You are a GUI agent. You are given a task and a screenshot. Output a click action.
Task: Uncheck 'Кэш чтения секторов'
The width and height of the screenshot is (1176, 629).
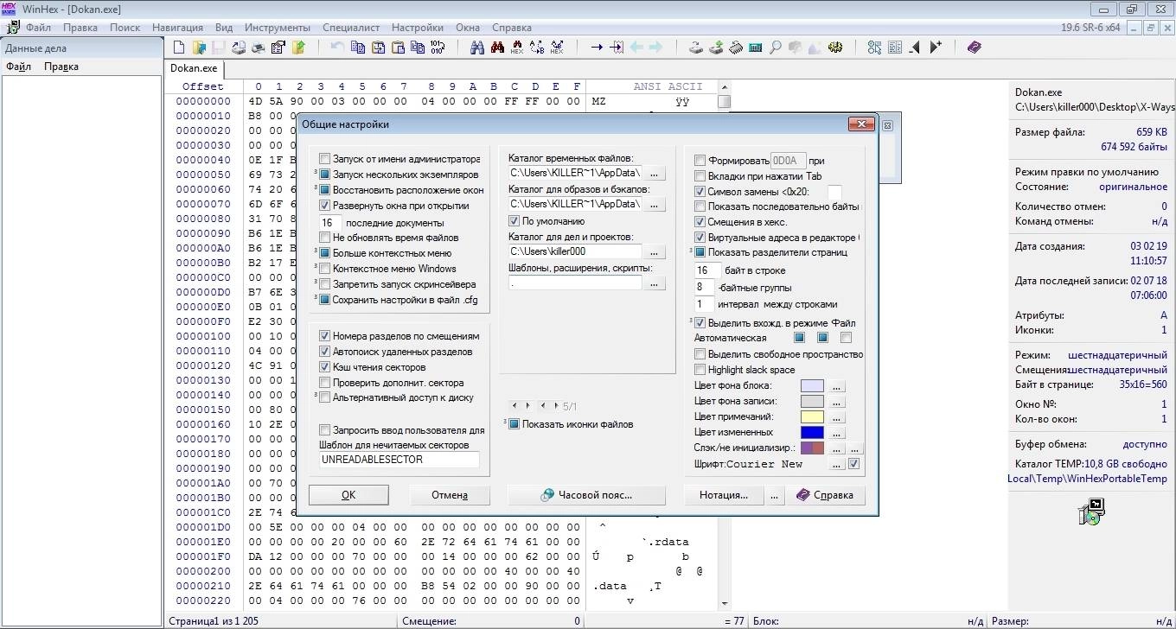pos(325,367)
